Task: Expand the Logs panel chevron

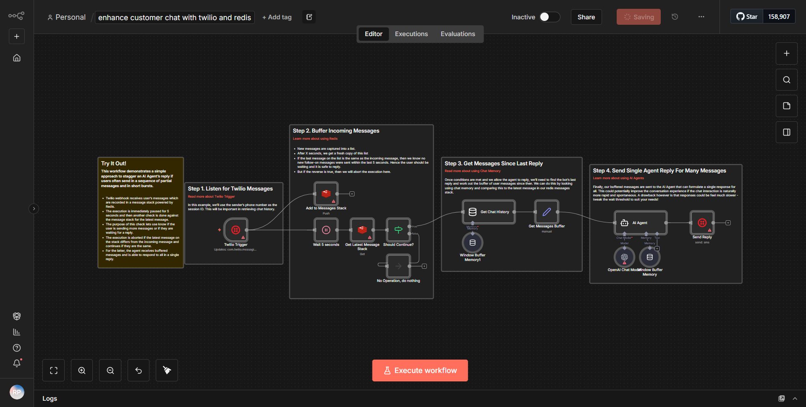Action: 795,398
